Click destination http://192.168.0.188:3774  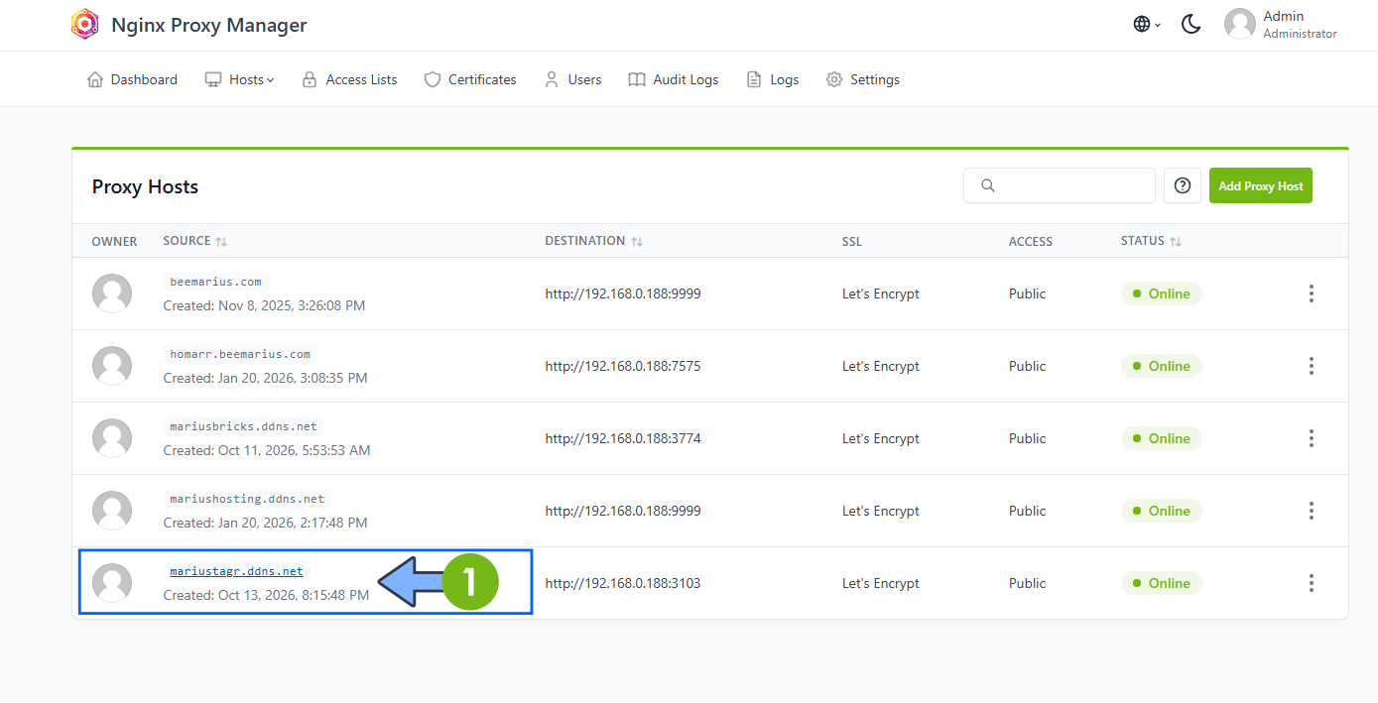(x=623, y=438)
